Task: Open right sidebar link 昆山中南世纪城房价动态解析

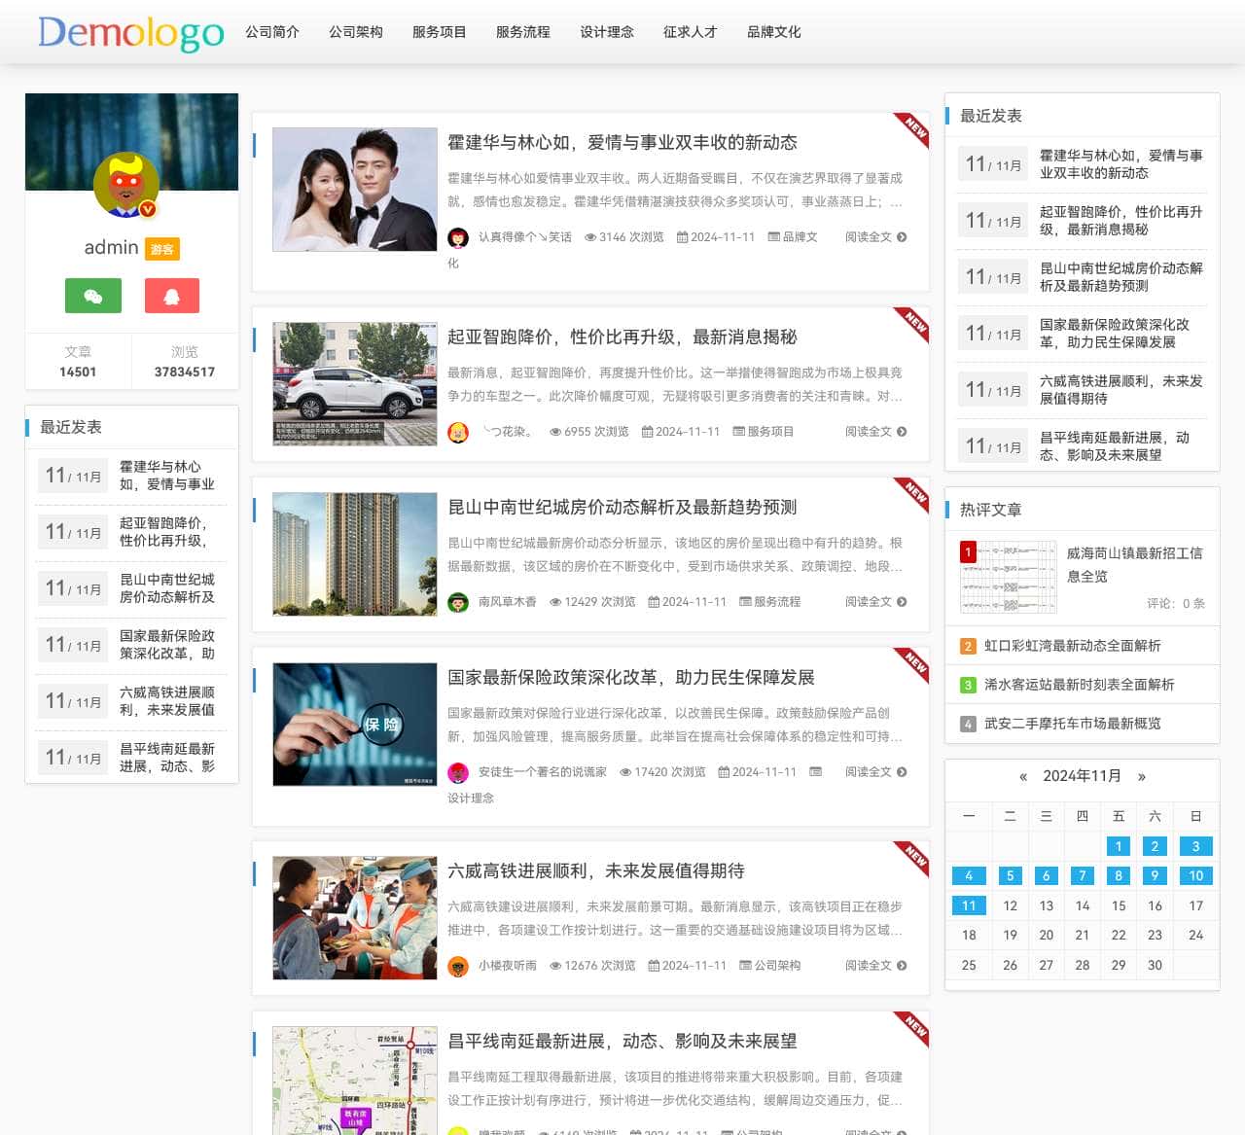Action: tap(1121, 277)
